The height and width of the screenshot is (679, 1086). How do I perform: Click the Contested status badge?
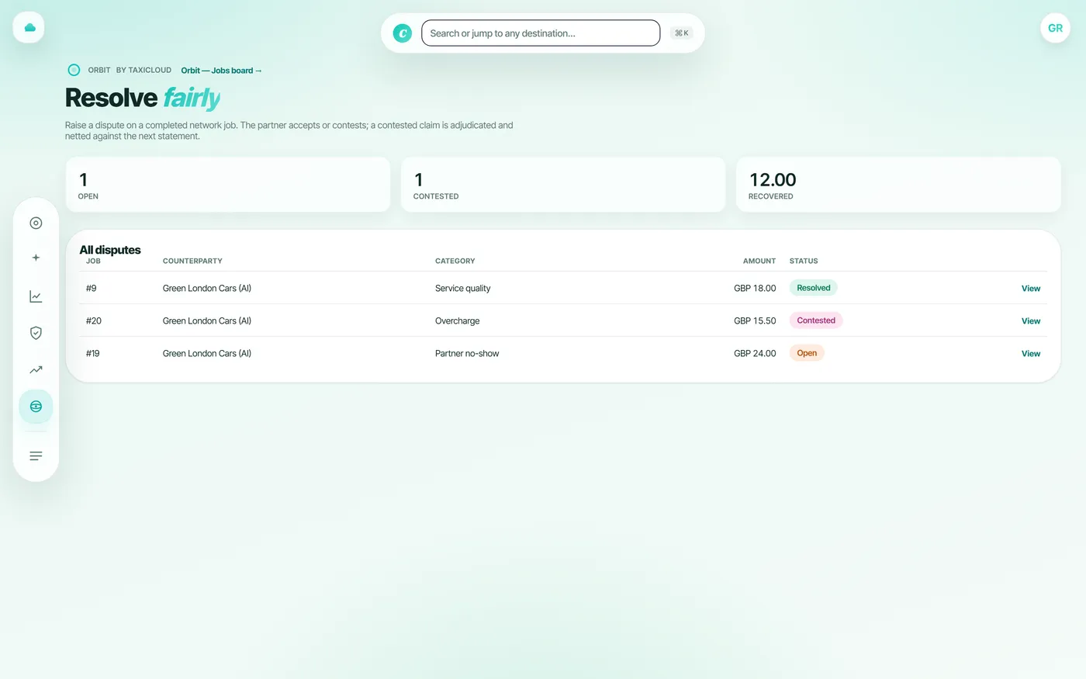click(816, 320)
